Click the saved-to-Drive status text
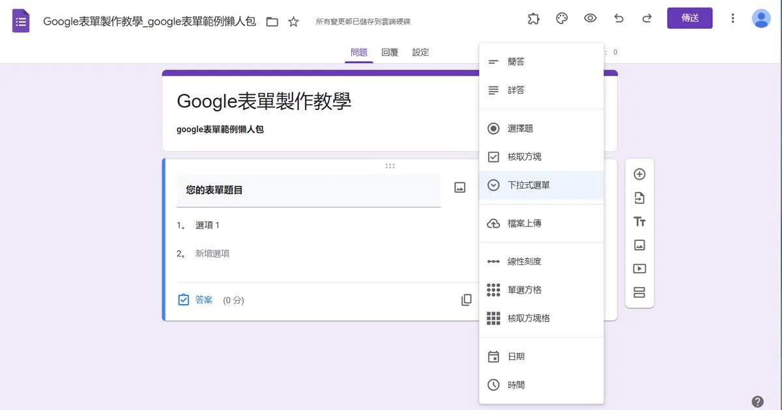 (x=363, y=21)
